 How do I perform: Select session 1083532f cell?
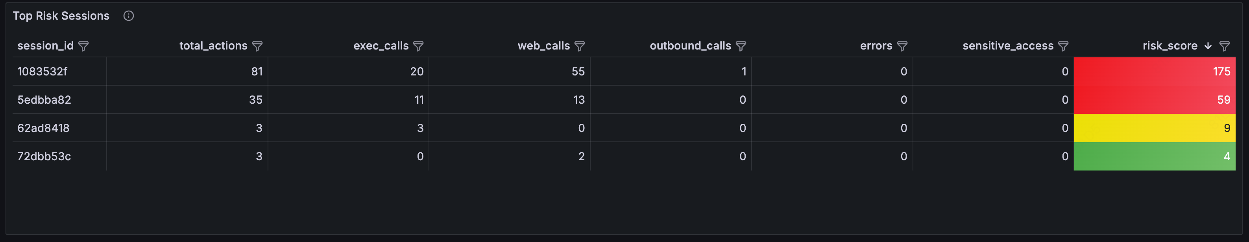click(42, 71)
